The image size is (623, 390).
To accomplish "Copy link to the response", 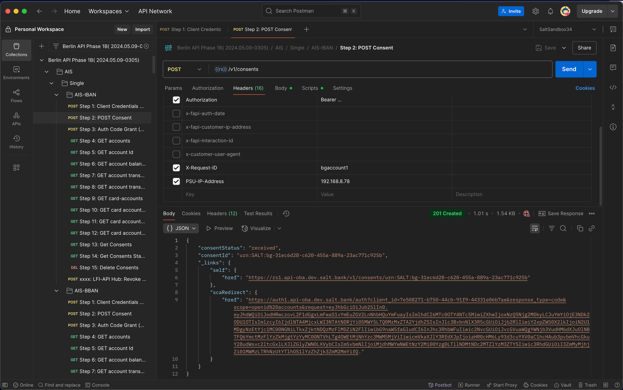I will click(x=592, y=228).
